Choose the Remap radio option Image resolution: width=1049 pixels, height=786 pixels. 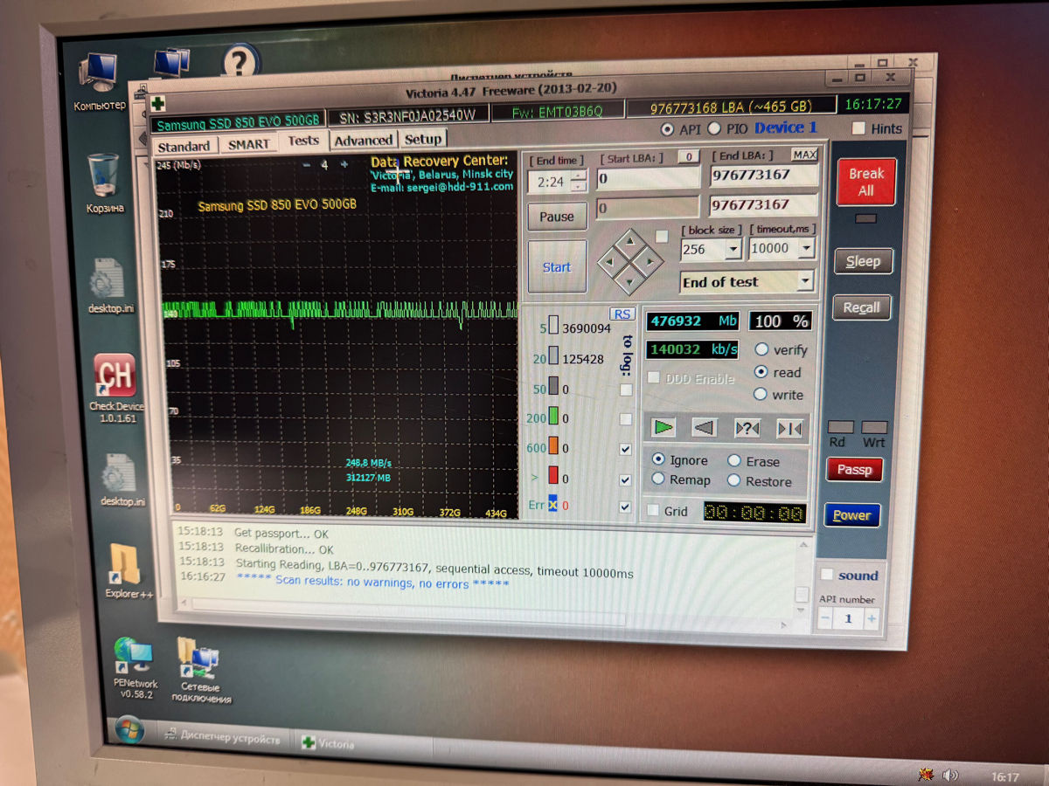coord(658,479)
